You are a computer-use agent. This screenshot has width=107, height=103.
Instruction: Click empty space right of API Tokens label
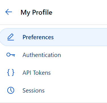[78, 73]
